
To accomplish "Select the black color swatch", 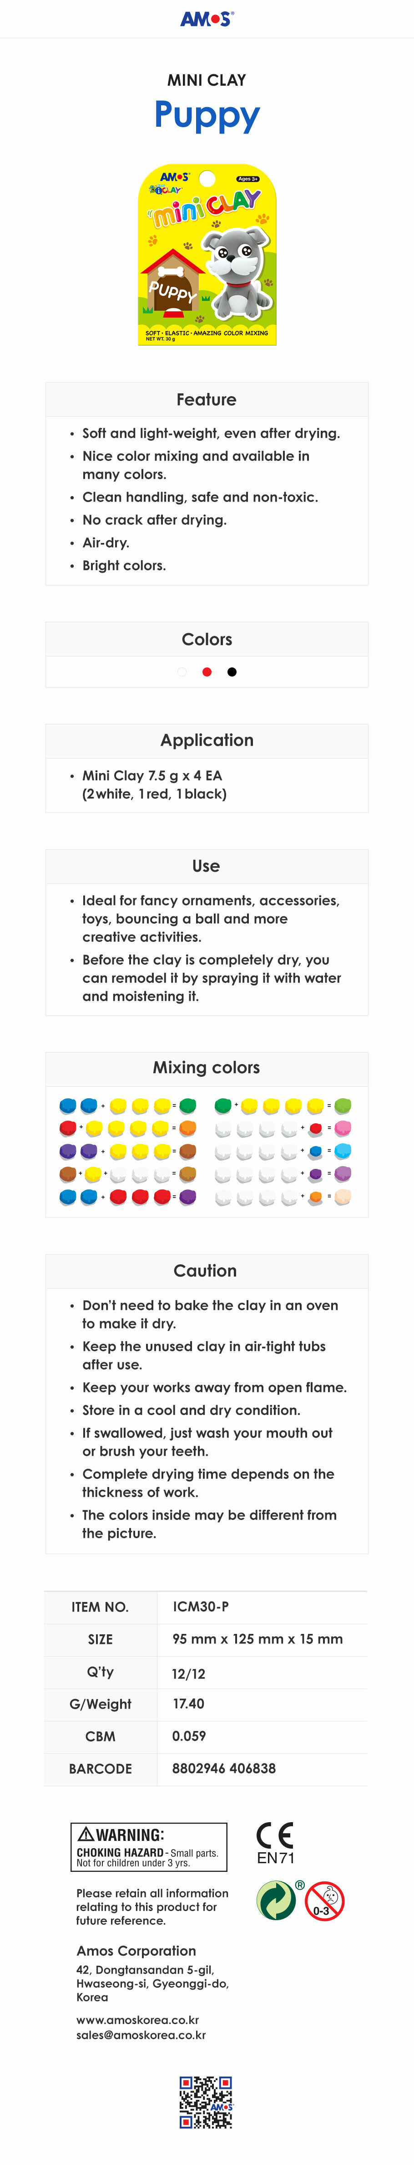I will click(x=232, y=672).
